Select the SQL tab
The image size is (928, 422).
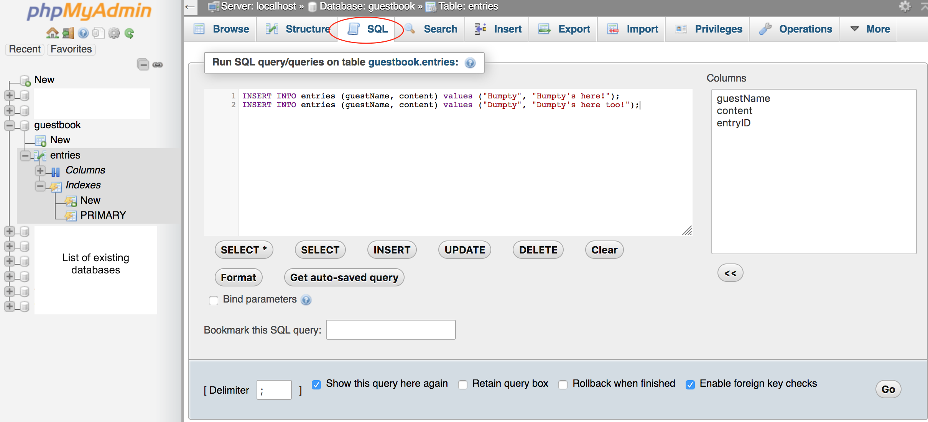(x=377, y=29)
